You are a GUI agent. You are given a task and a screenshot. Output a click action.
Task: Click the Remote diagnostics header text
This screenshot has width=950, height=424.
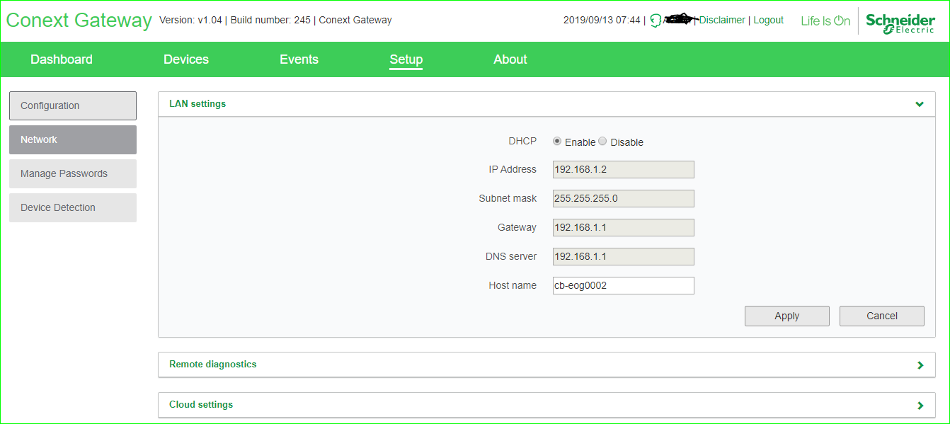pyautogui.click(x=213, y=365)
